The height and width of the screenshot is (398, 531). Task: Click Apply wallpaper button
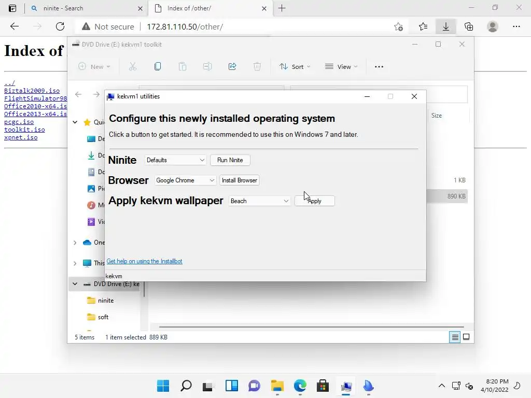pyautogui.click(x=315, y=201)
